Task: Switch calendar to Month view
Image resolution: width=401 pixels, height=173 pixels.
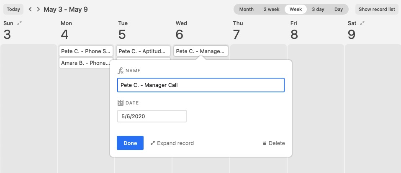Action: pyautogui.click(x=246, y=9)
